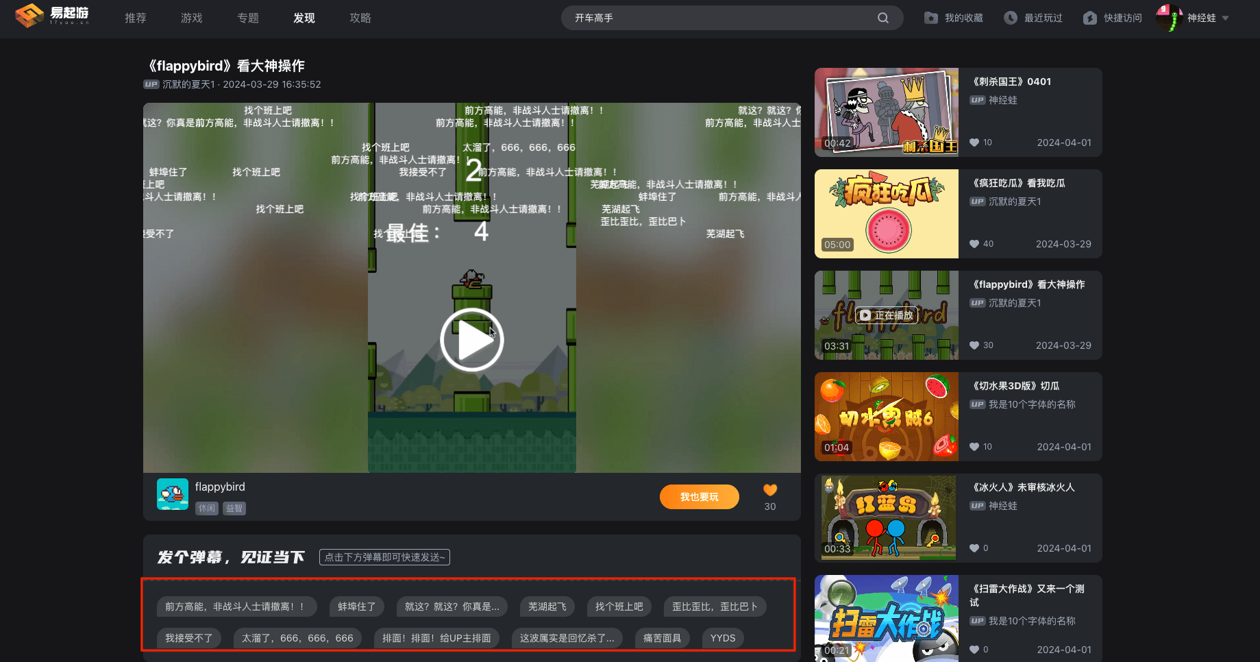Switch to the 游戏 tab
Screen dimensions: 1260x662
coord(192,18)
